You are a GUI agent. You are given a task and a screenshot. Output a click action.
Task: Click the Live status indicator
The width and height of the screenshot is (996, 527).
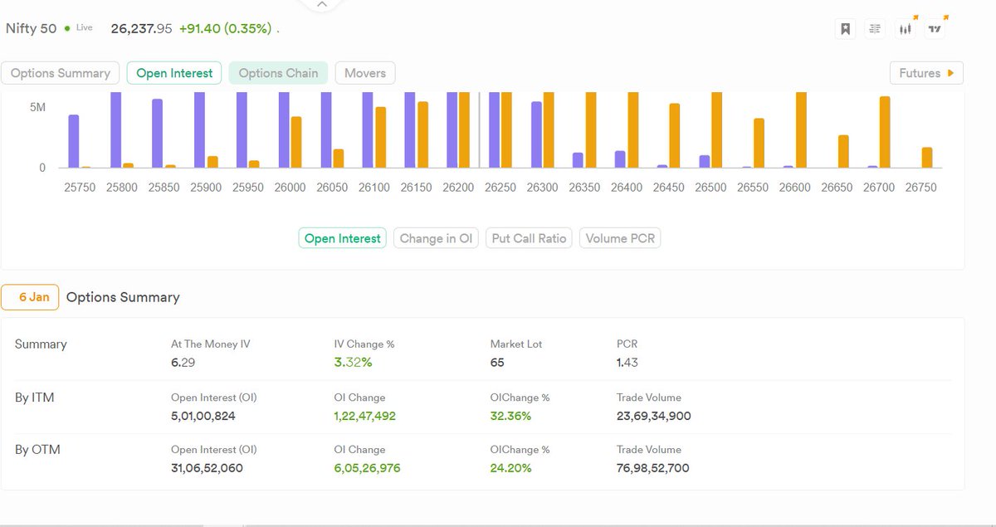click(79, 27)
